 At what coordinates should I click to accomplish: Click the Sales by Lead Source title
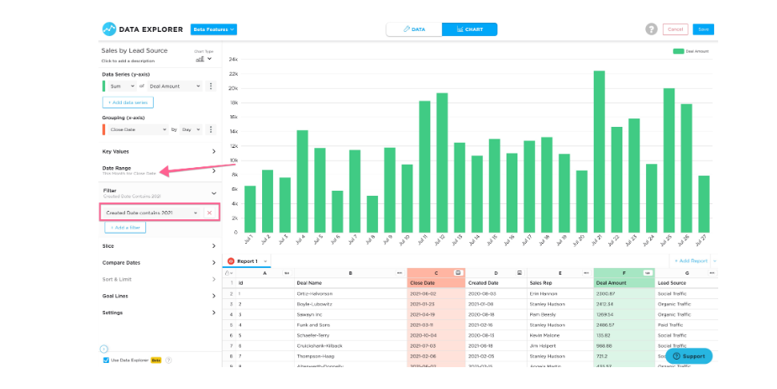(134, 50)
